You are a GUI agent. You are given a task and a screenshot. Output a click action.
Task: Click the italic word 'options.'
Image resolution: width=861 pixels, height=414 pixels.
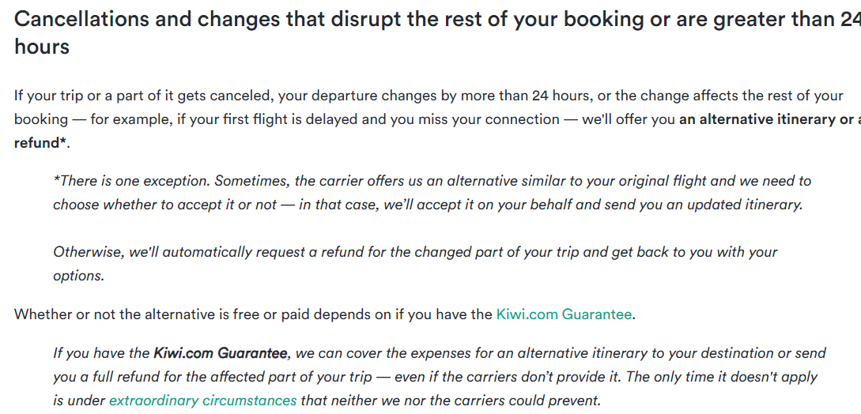coord(78,277)
